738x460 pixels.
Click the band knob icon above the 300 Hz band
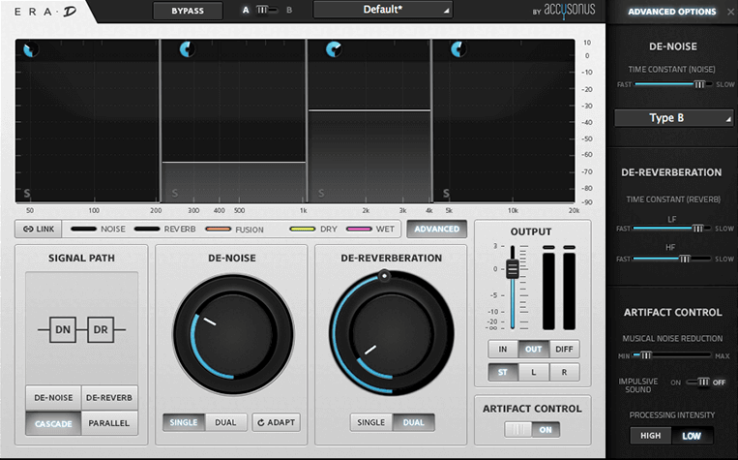click(187, 49)
